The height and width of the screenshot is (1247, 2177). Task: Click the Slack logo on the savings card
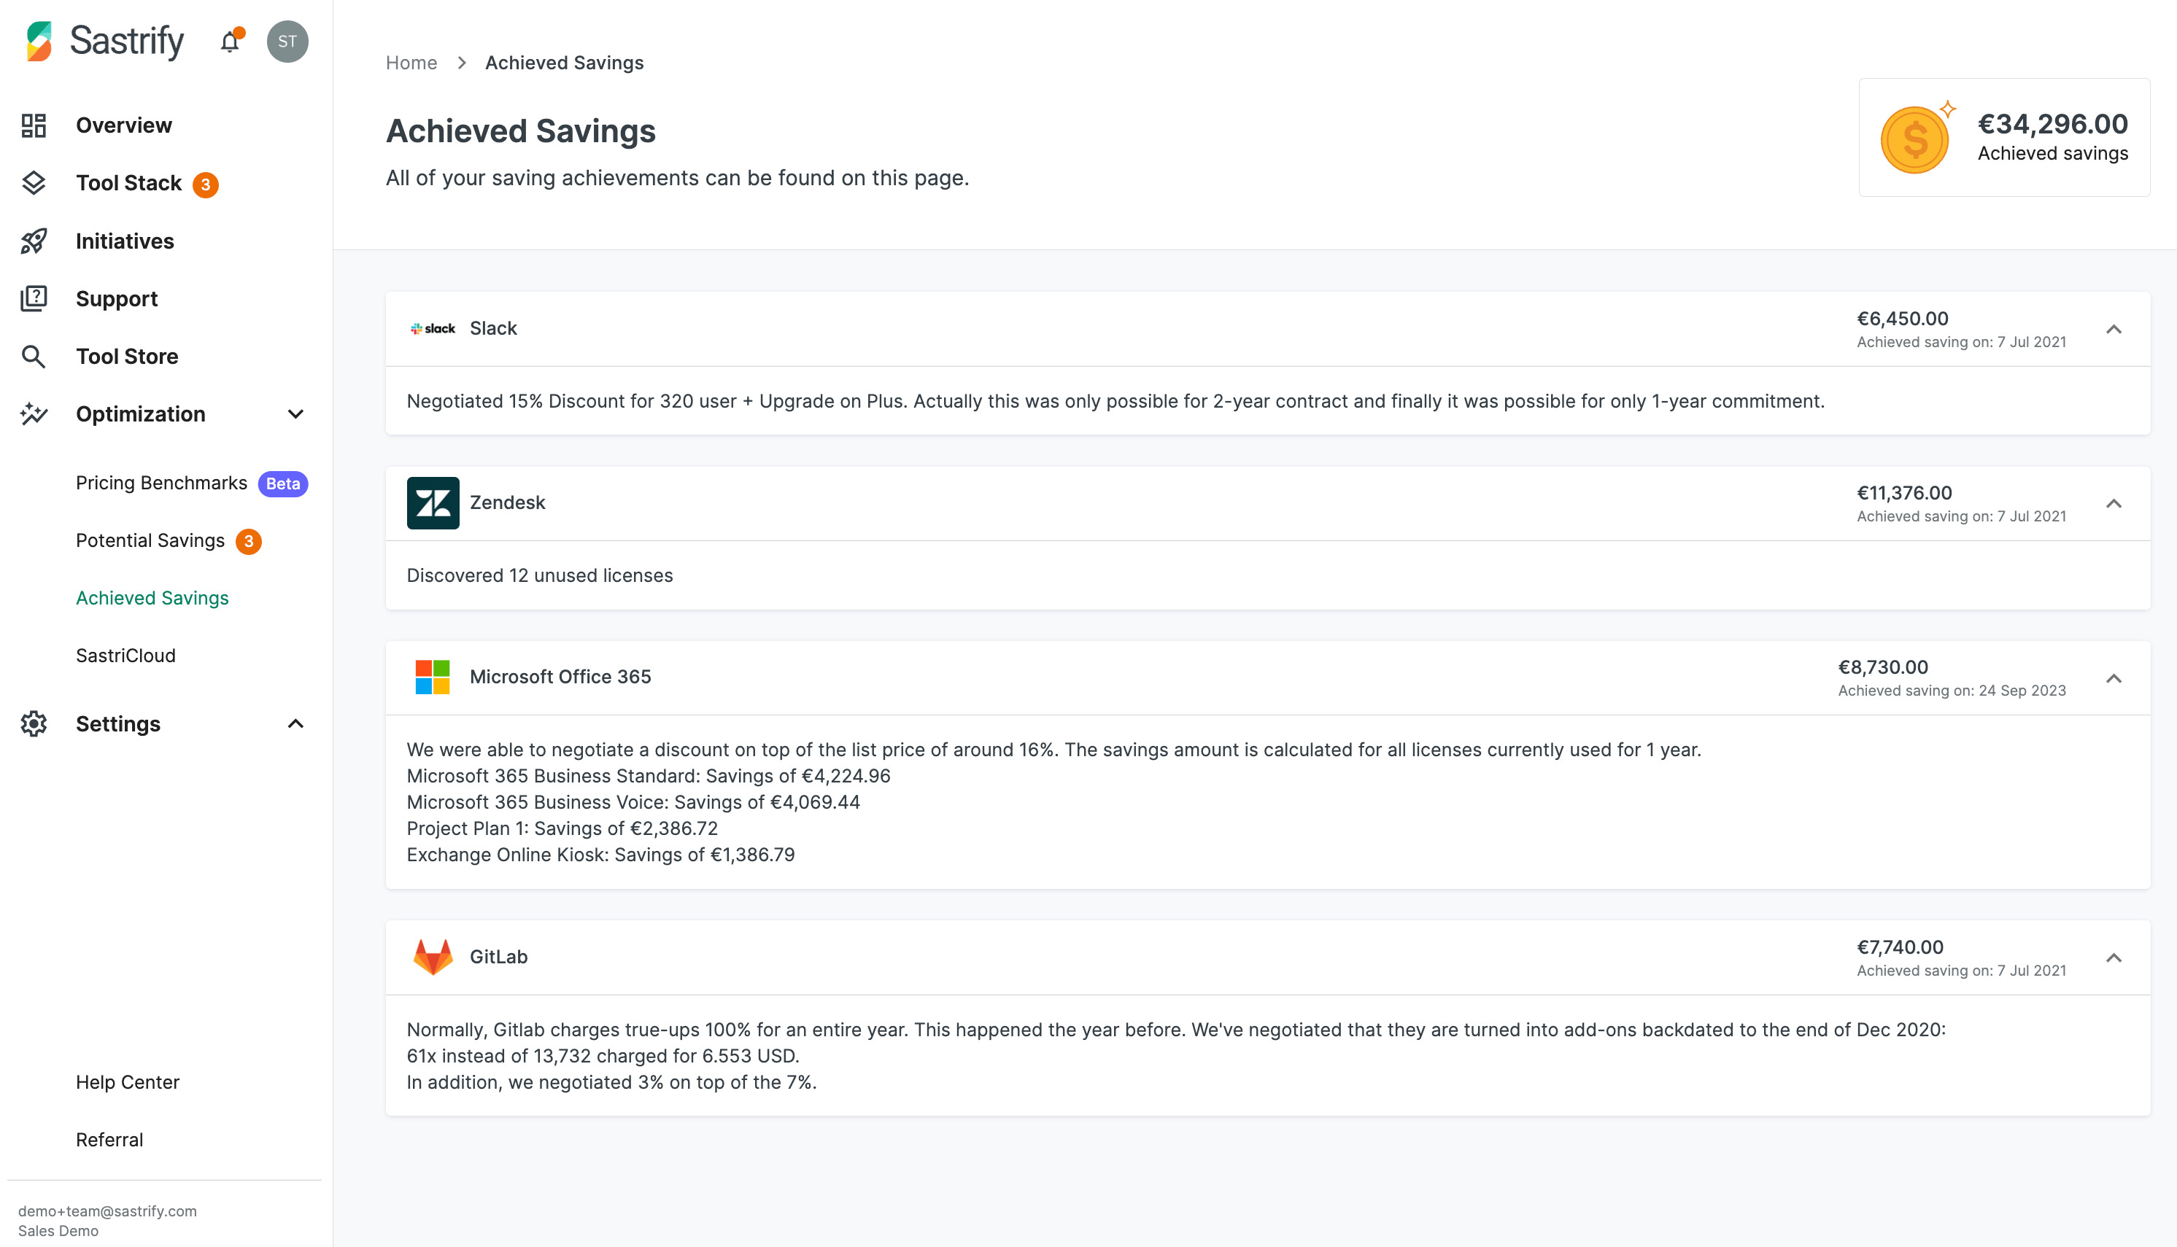tap(433, 328)
